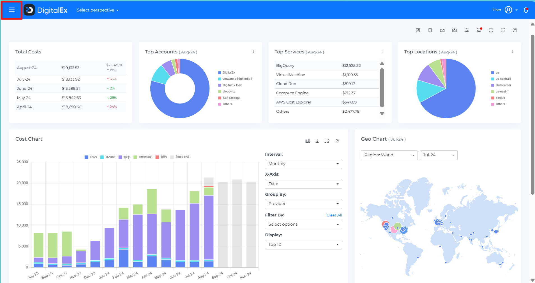Screen dimensions: 535x283
Task: Open Top Accounts card options menu
Action: [x=253, y=51]
